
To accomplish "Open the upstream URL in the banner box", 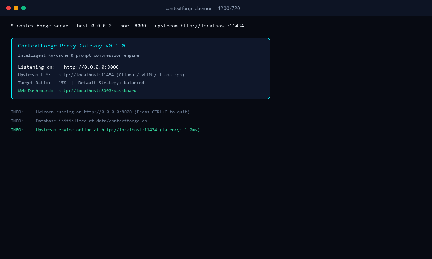I will tap(86, 75).
